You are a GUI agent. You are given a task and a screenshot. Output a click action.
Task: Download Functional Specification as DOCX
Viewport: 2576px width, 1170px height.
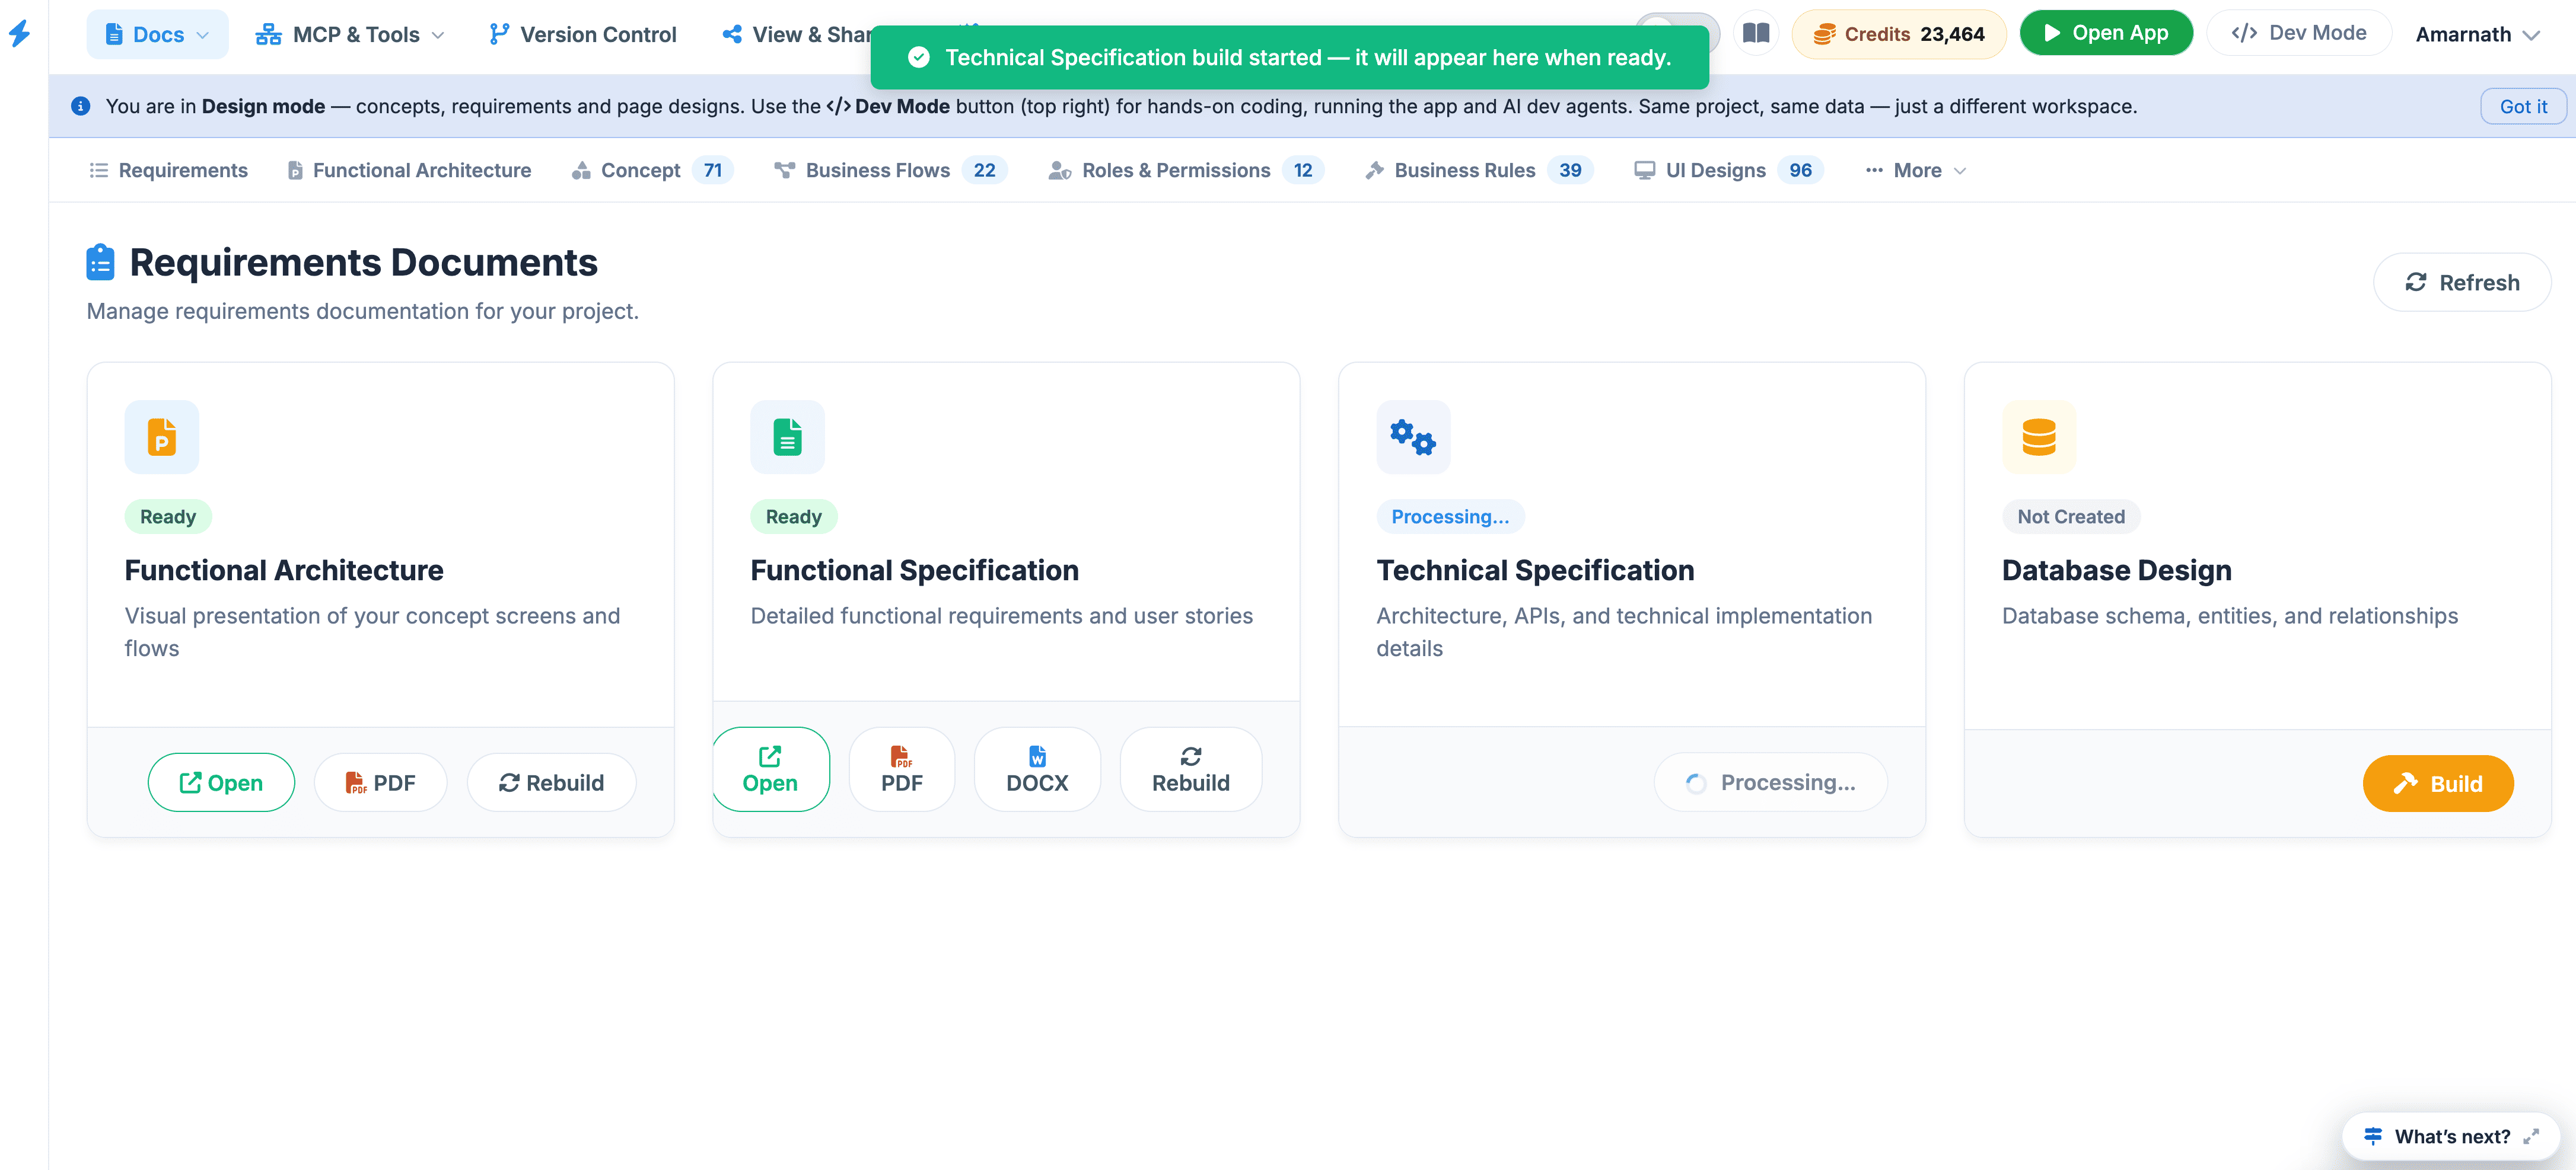point(1037,769)
